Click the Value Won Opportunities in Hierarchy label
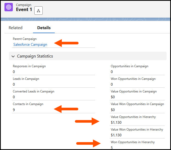 [137, 130]
